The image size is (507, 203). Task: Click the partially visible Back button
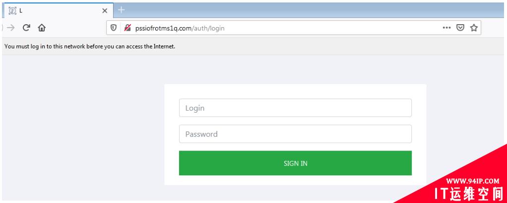(2, 28)
